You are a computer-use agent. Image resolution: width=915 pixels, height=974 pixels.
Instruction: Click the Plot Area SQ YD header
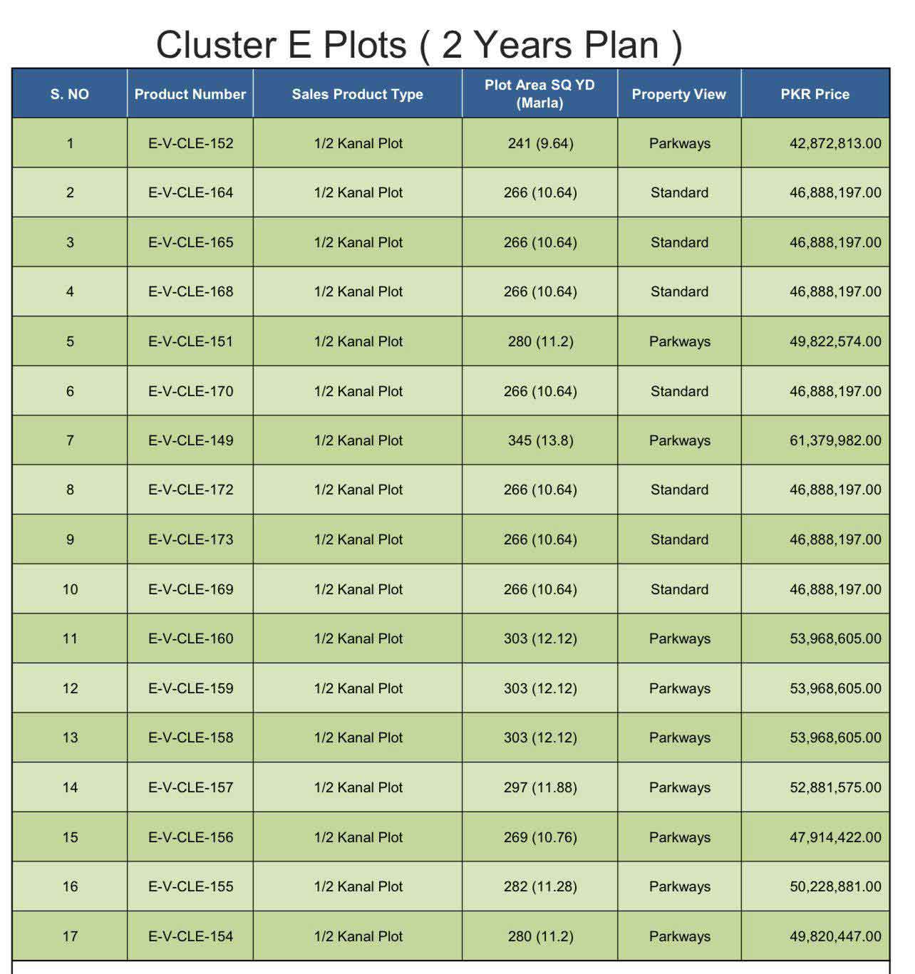click(x=539, y=94)
